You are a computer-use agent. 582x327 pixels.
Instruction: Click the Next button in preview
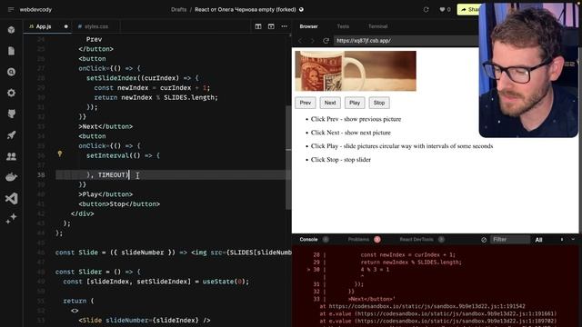pos(330,103)
